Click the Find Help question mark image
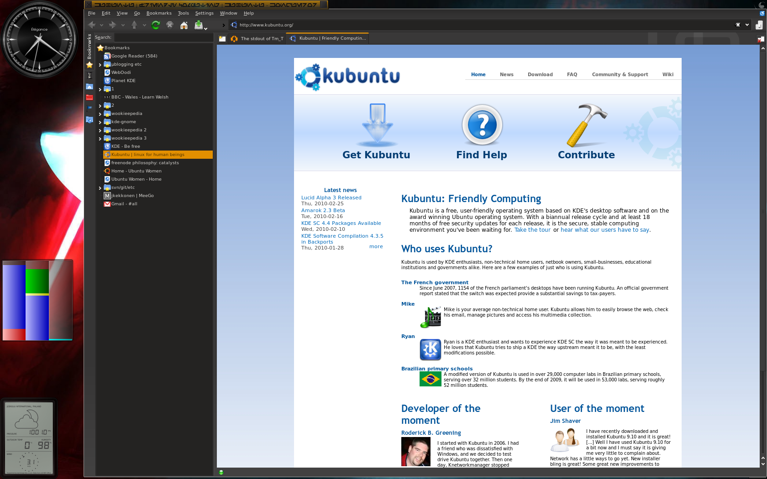 click(482, 125)
